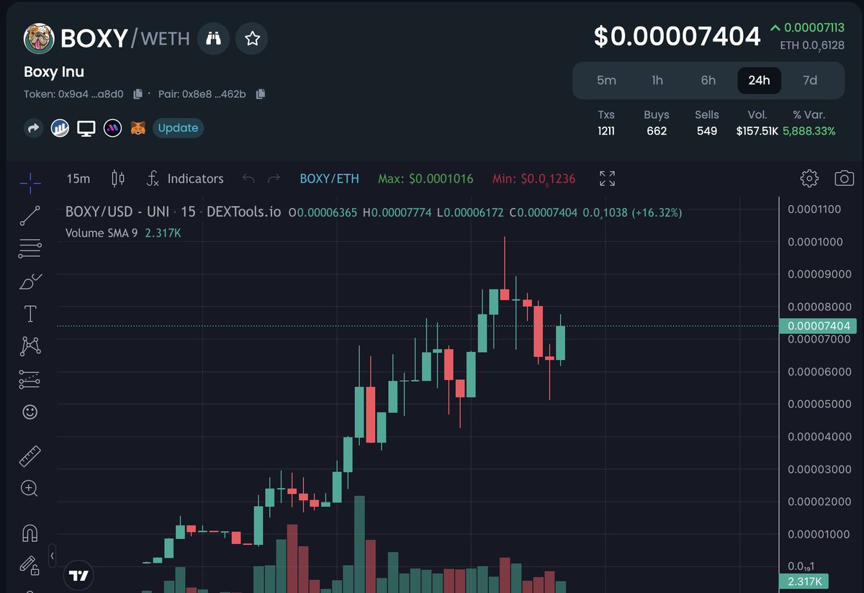Click the Boxy Inu dog logo

point(39,38)
